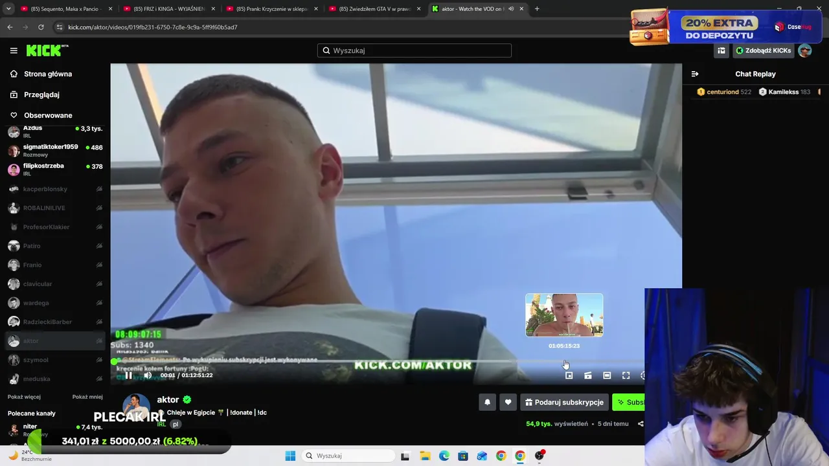Open kacperblonsky channel
The image size is (829, 466).
pos(55,189)
